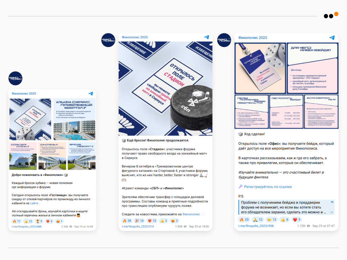This screenshot has width=347, height=260.
Task: Click timestamp 'Sep 19 at 16:49'
Action: [83, 226]
